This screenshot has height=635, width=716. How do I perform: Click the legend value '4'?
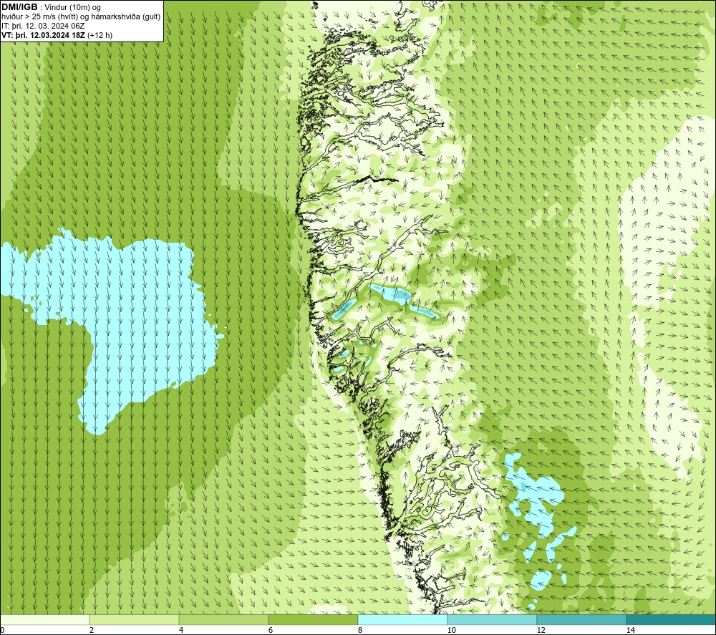click(x=181, y=630)
